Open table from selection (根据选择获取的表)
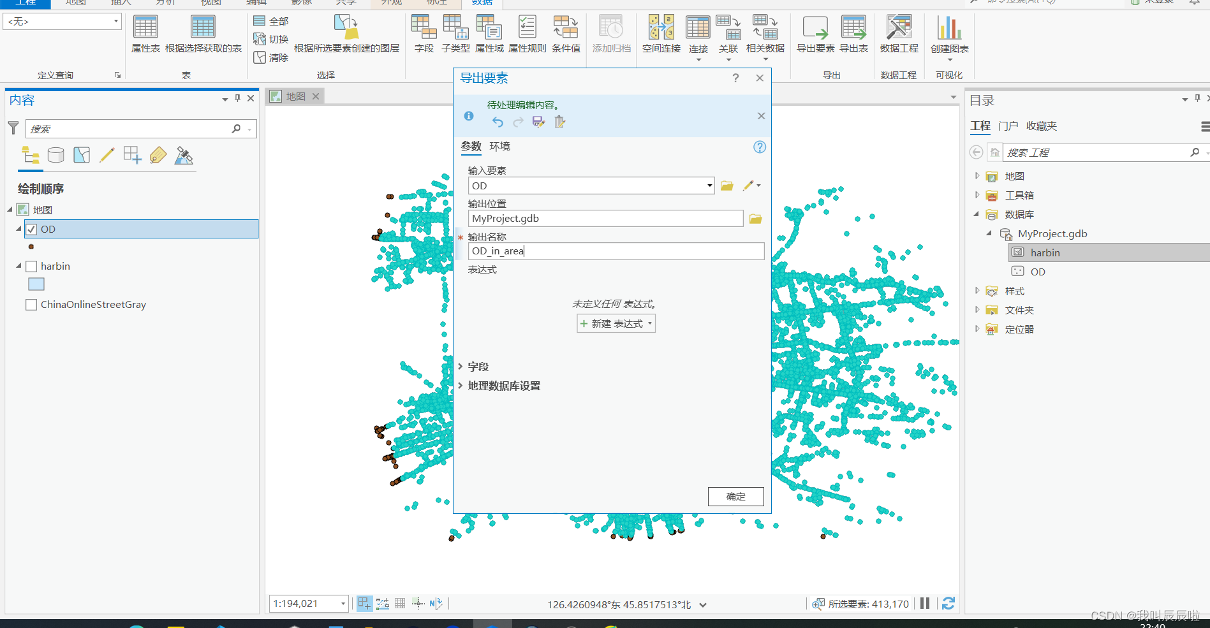This screenshot has width=1210, height=628. (x=203, y=34)
